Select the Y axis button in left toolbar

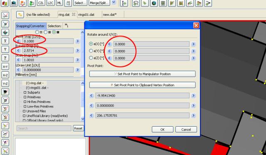[x=5, y=49]
